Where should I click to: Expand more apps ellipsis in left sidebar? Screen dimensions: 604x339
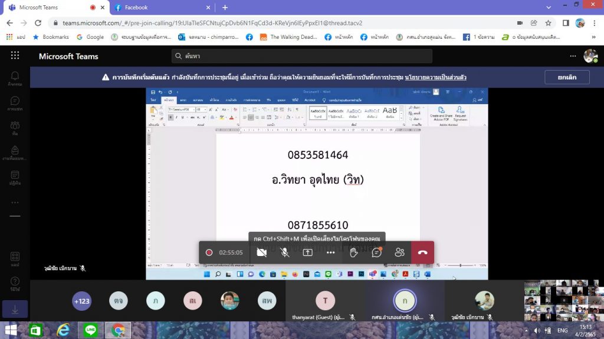pos(15,202)
